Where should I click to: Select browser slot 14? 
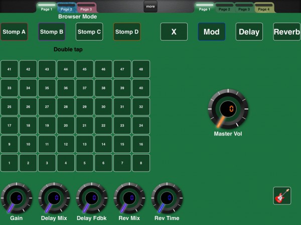pyautogui.click(x=103, y=144)
